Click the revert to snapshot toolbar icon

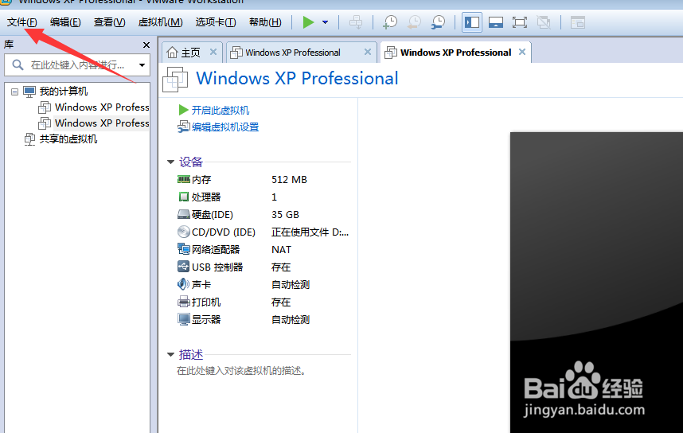[414, 22]
